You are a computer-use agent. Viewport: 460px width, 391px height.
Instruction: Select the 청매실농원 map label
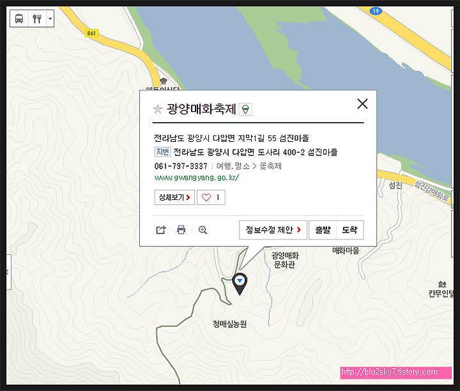[x=229, y=324]
